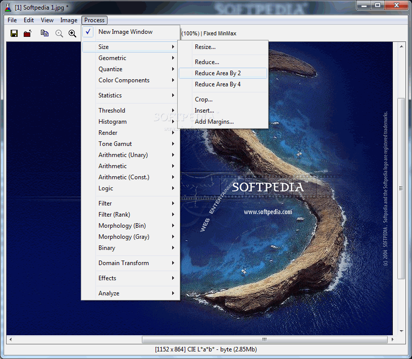This screenshot has height=359, width=412.
Task: Open the Arithmetic (Unary) submenu
Action: click(131, 155)
